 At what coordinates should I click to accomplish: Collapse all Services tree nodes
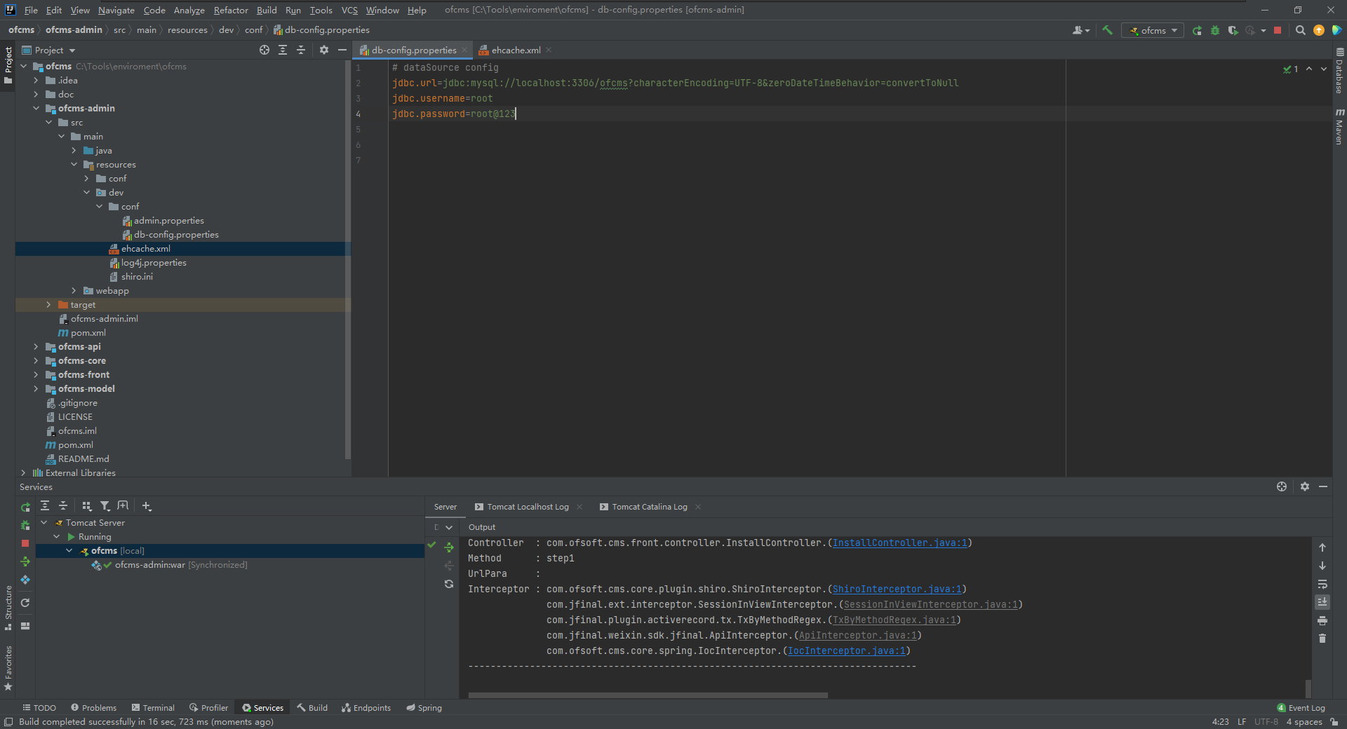(63, 505)
